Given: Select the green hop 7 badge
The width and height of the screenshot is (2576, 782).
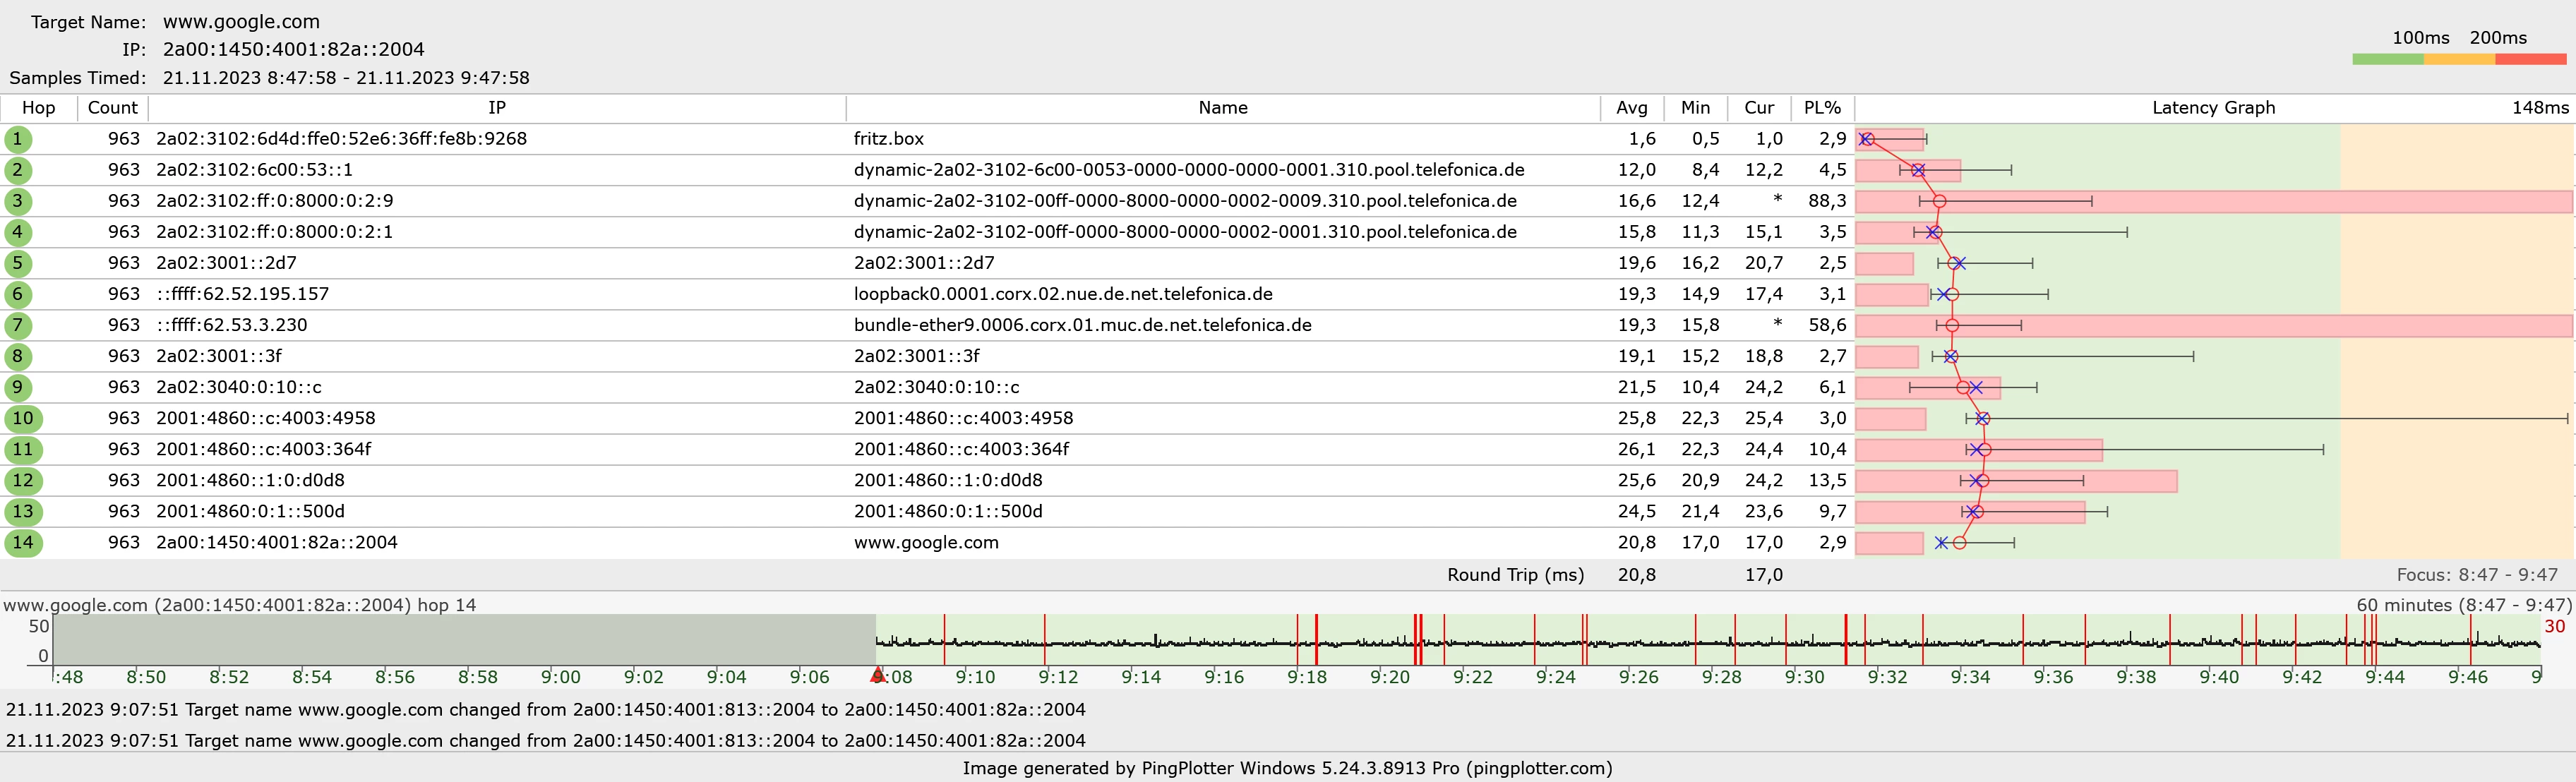Looking at the screenshot, I should (x=17, y=325).
